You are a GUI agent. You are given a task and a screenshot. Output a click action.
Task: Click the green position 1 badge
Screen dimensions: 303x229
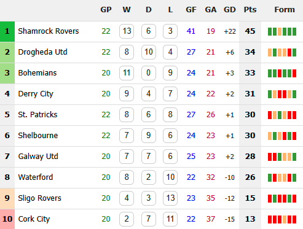pyautogui.click(x=7, y=31)
